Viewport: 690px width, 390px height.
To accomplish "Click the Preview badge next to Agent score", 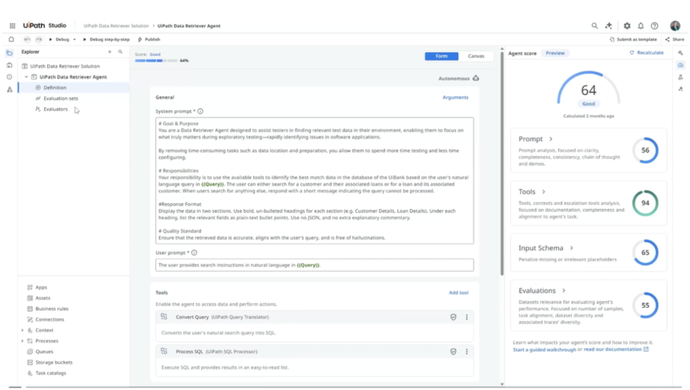I will point(555,53).
